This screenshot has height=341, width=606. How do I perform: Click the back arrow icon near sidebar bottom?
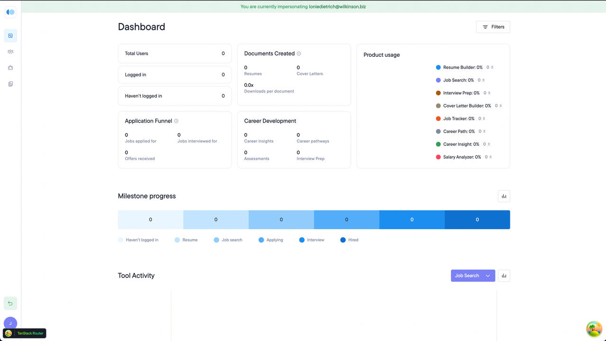(10, 303)
